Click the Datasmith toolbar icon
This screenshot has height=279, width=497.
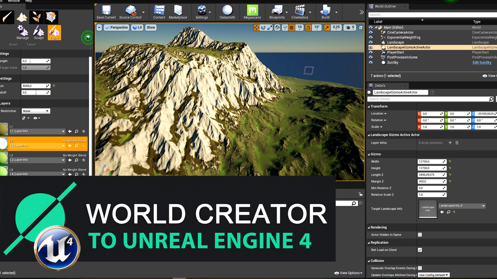[x=227, y=12]
